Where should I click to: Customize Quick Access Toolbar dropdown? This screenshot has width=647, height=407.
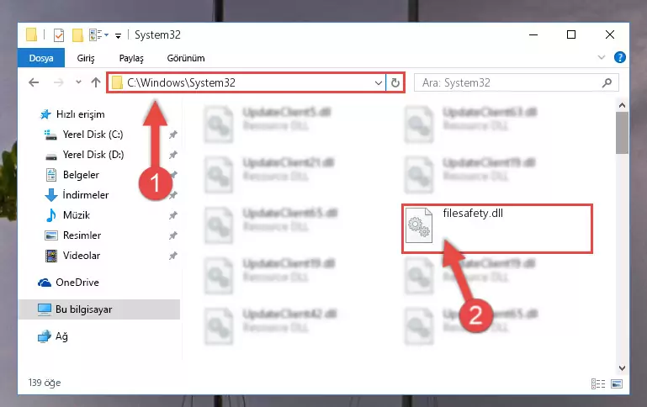(118, 36)
